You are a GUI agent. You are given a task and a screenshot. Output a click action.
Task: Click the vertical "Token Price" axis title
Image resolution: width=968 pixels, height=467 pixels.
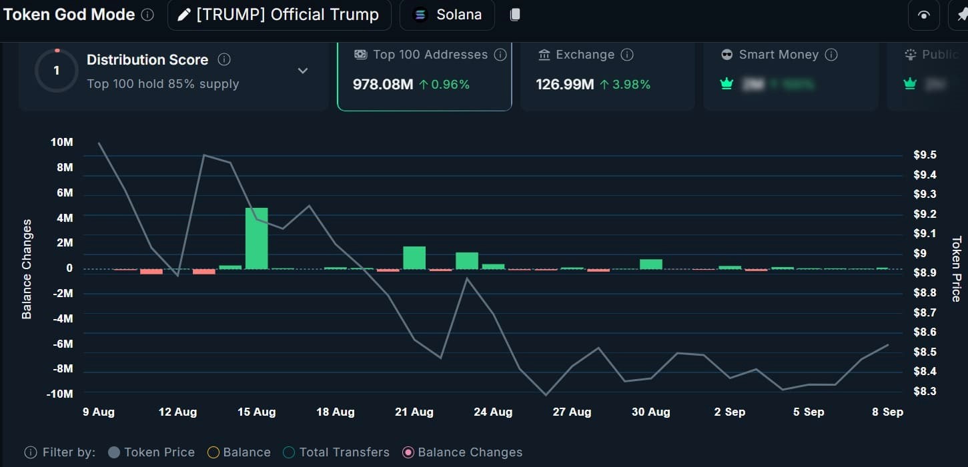point(957,268)
